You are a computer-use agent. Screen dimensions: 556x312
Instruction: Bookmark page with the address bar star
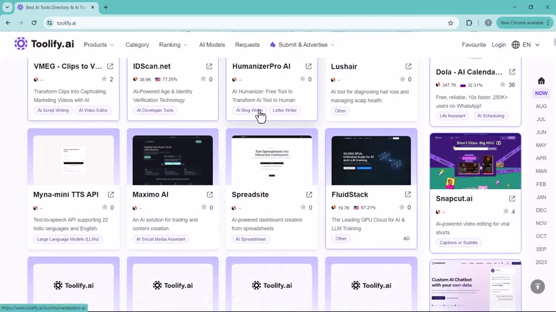451,23
